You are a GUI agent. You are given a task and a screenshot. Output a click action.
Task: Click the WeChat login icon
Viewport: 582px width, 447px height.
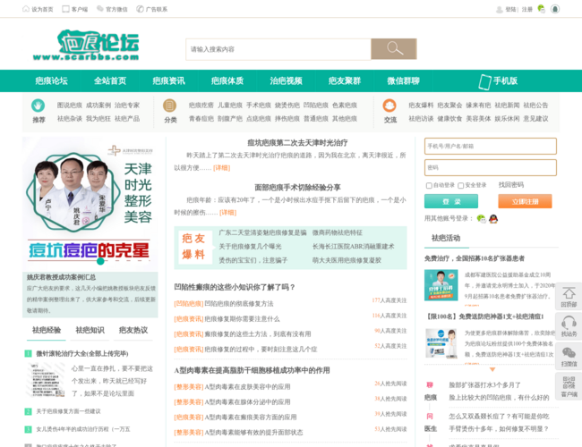tap(481, 218)
